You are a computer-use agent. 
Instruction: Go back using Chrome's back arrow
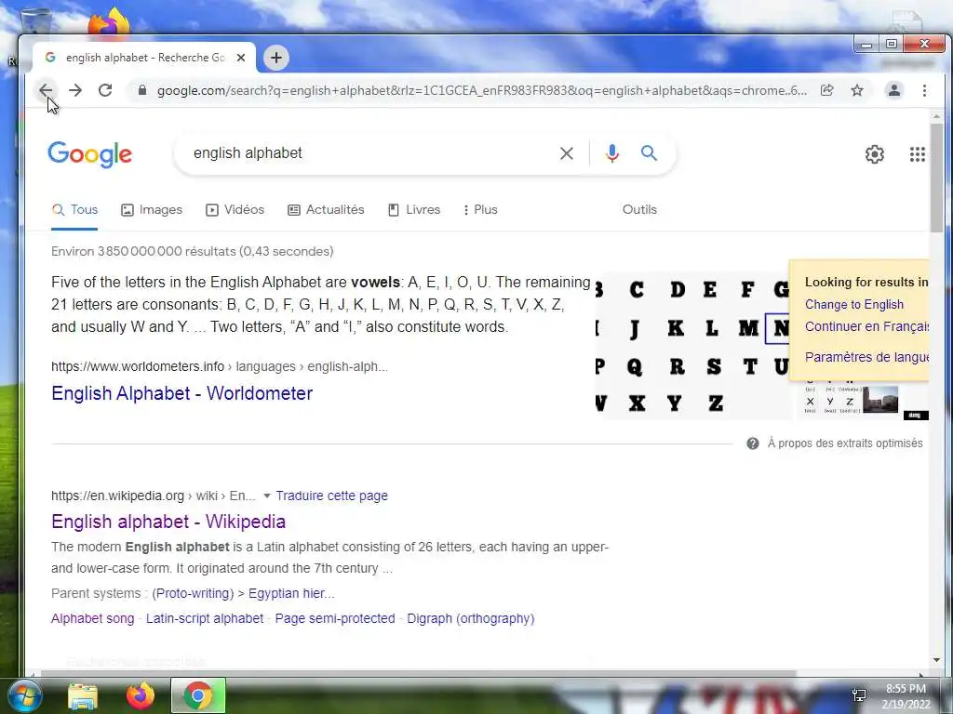click(46, 90)
